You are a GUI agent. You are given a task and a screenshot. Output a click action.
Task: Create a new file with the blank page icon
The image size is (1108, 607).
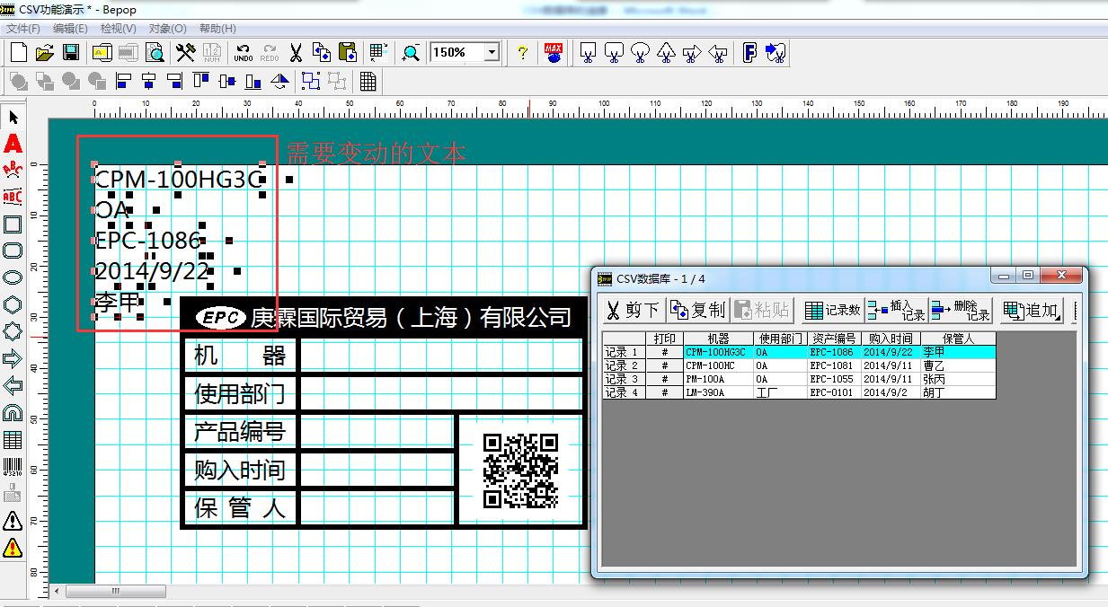(18, 52)
